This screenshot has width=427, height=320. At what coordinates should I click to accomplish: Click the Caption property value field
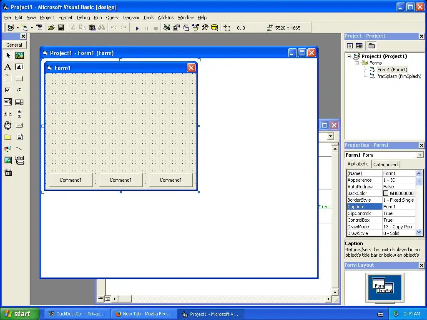[399, 207]
